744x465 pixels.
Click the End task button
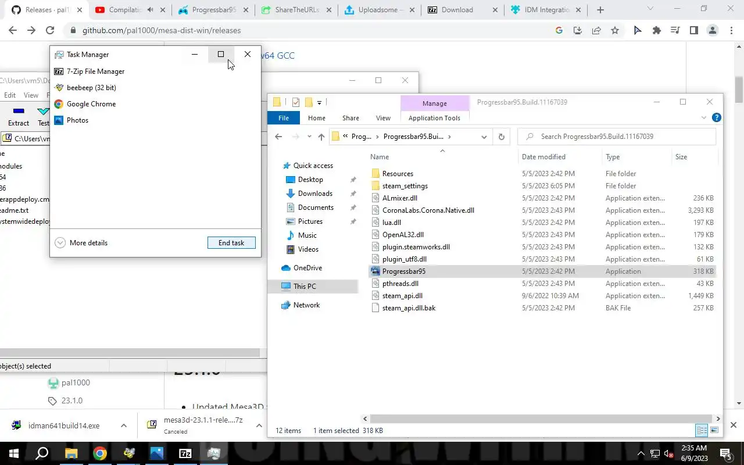point(231,243)
